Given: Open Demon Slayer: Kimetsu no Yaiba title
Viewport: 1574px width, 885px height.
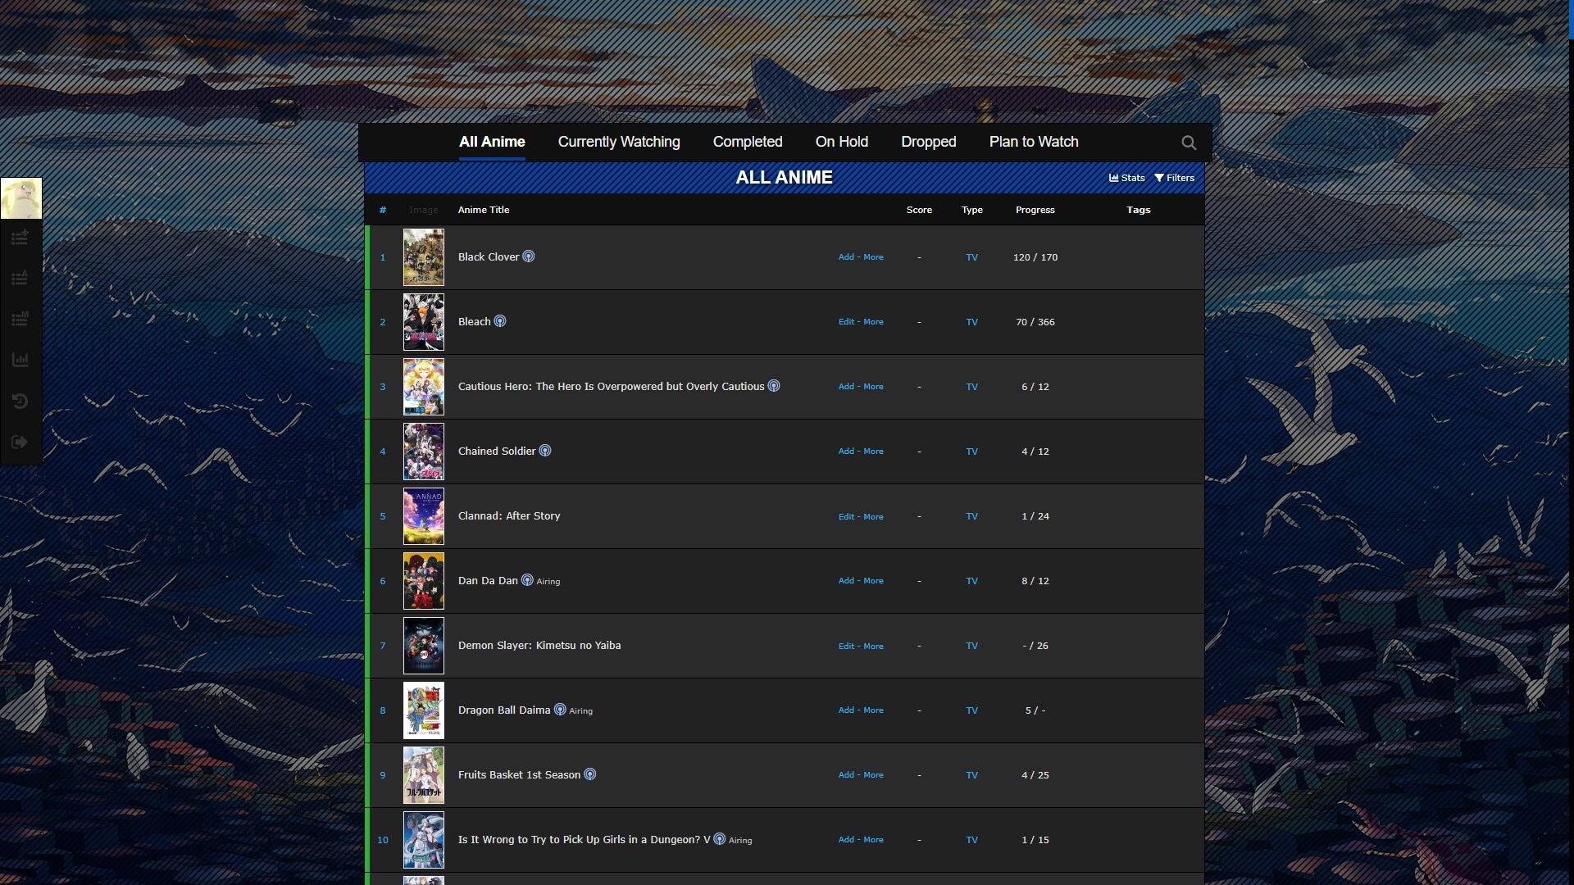Looking at the screenshot, I should pos(539,646).
